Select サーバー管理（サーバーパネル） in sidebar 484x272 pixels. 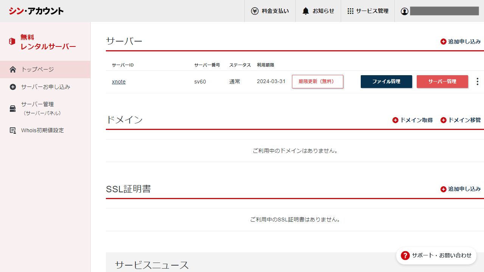(45, 108)
